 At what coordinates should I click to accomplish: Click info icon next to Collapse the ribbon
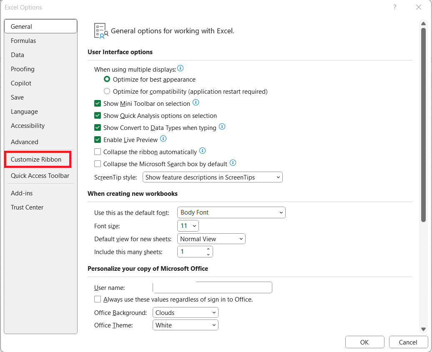[x=203, y=151]
